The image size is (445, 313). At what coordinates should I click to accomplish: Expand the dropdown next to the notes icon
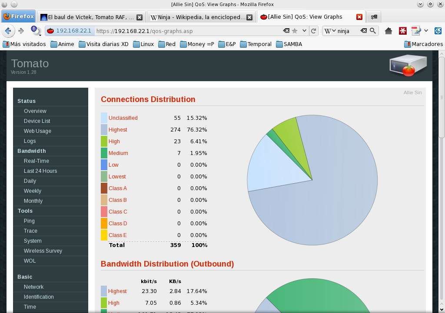(425, 31)
